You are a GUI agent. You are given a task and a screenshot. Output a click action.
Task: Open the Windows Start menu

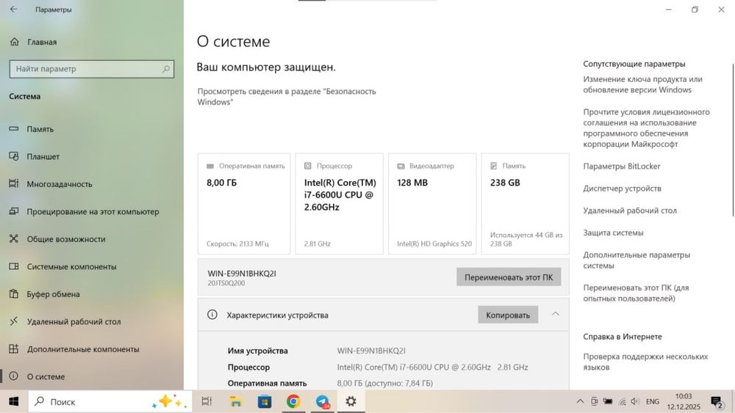(13, 401)
